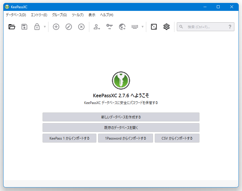This screenshot has height=191, width=242.
Task: Click the copy password key icon
Action: click(x=110, y=27)
